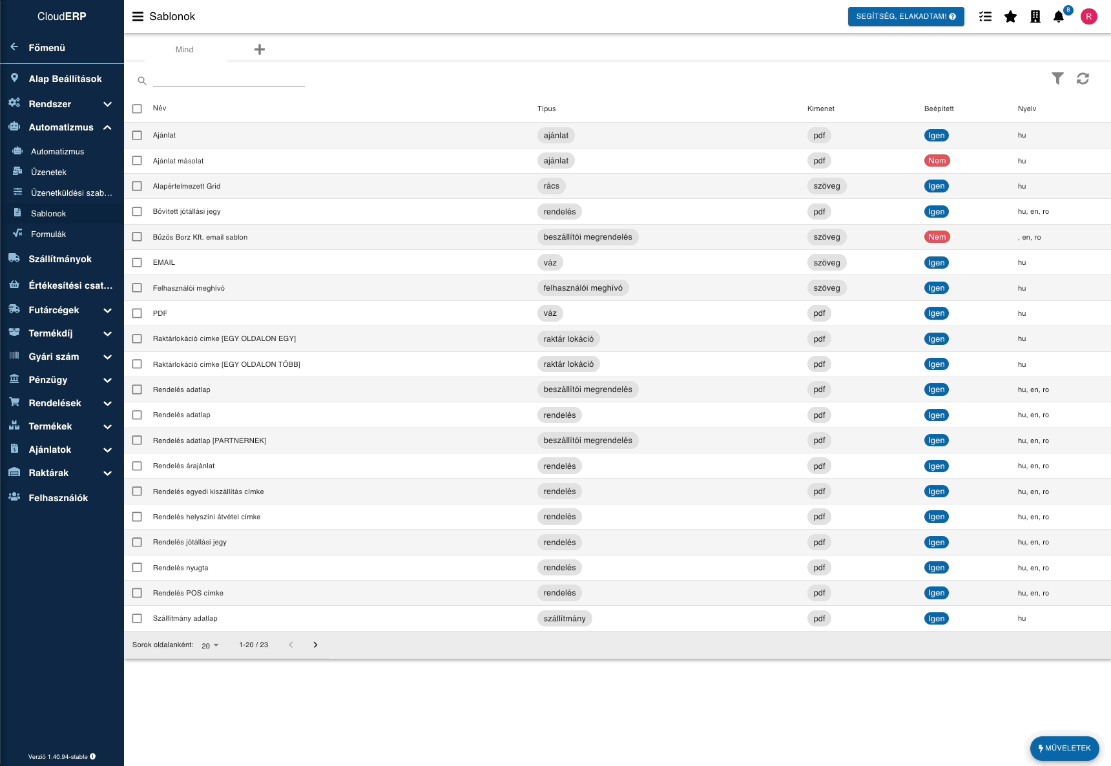
Task: Click the Segítség, elakadtam! button
Action: [x=906, y=17]
